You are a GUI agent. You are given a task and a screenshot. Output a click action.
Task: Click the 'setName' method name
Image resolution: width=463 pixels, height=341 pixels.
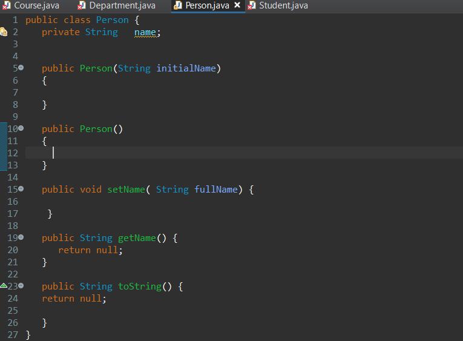[126, 190]
